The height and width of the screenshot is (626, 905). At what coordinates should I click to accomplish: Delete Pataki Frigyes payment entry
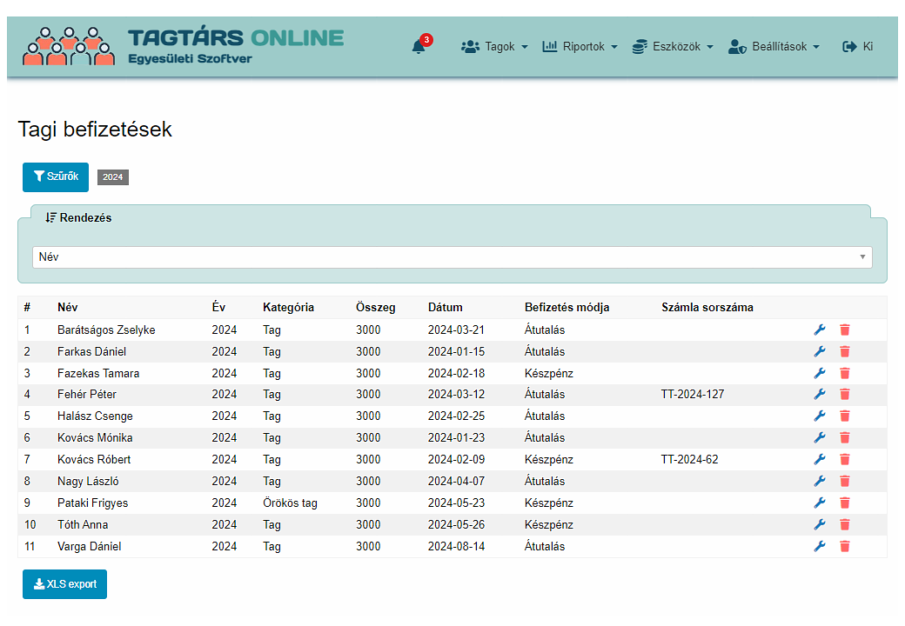[845, 503]
